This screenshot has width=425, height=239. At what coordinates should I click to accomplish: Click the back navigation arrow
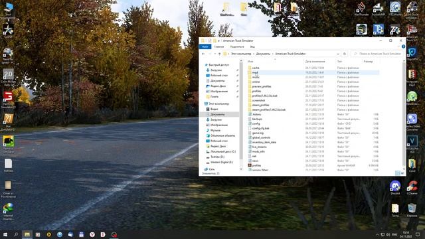(x=203, y=54)
